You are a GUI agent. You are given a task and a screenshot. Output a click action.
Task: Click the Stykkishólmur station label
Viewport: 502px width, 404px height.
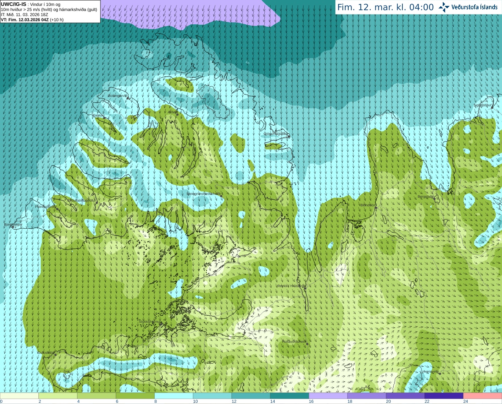(x=150, y=322)
